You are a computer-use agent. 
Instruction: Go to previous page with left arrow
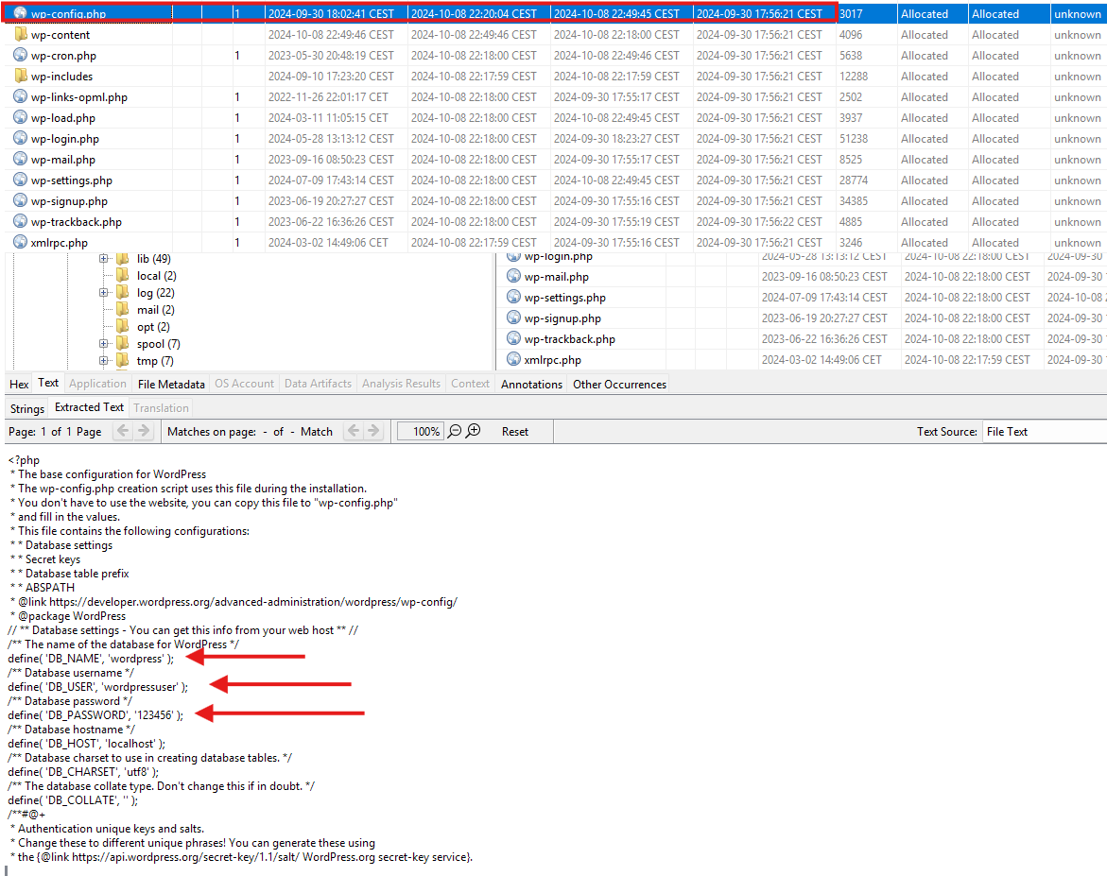(122, 431)
